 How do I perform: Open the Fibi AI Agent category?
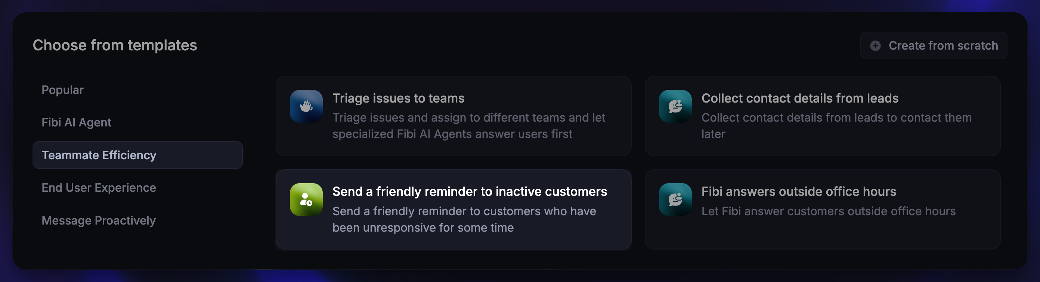click(76, 122)
